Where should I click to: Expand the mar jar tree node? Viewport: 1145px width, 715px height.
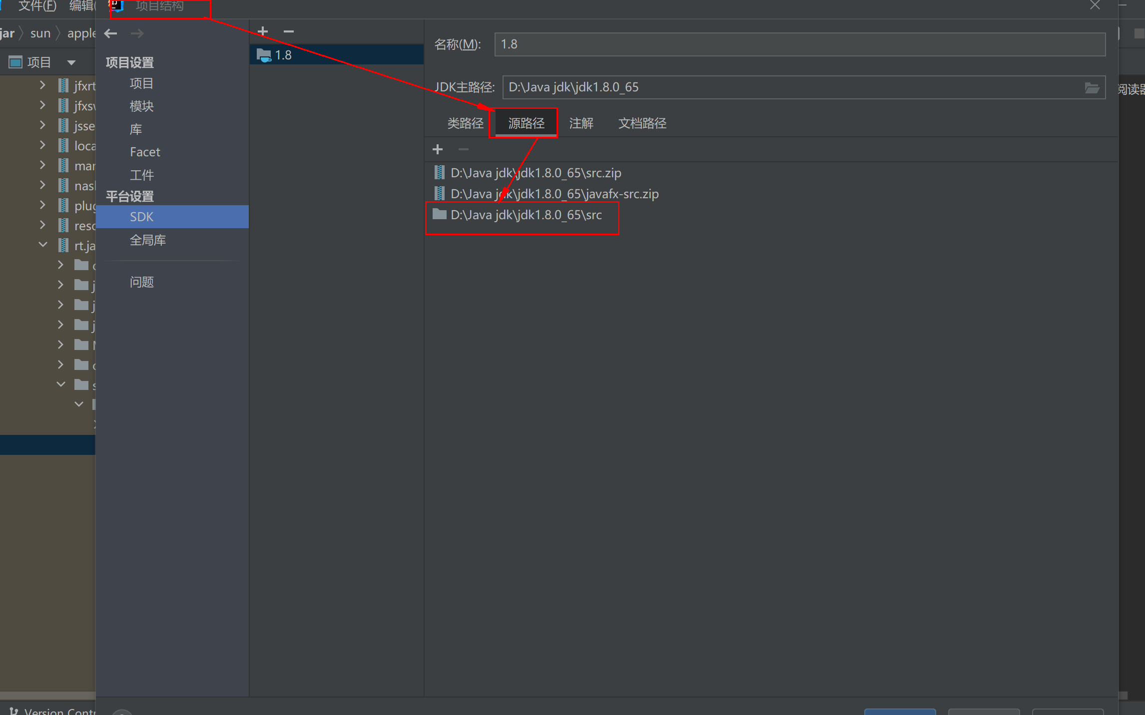pyautogui.click(x=42, y=165)
